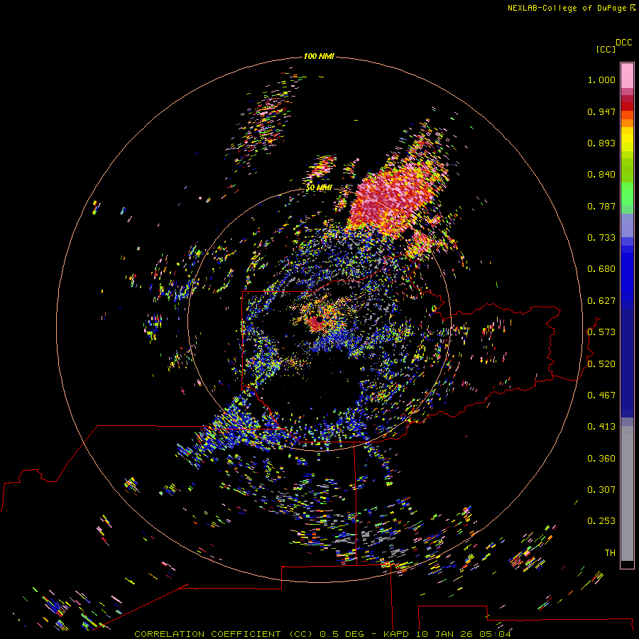Click the 0.680 scale value
639x639 pixels.
point(601,269)
